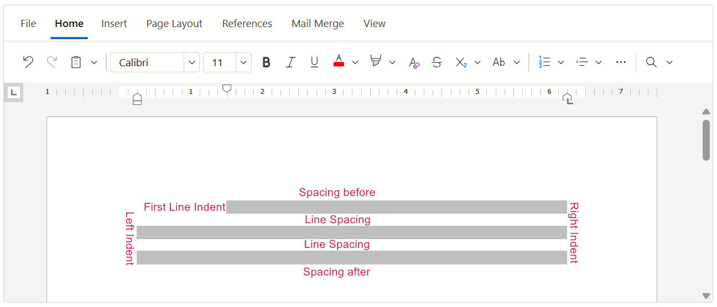
Task: Toggle strikethrough formatting
Action: coord(437,62)
